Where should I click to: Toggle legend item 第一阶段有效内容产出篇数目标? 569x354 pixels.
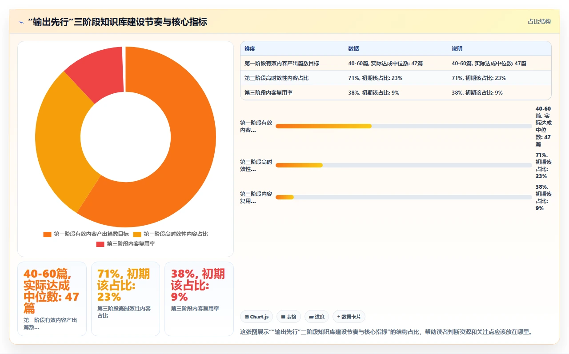[x=86, y=234]
